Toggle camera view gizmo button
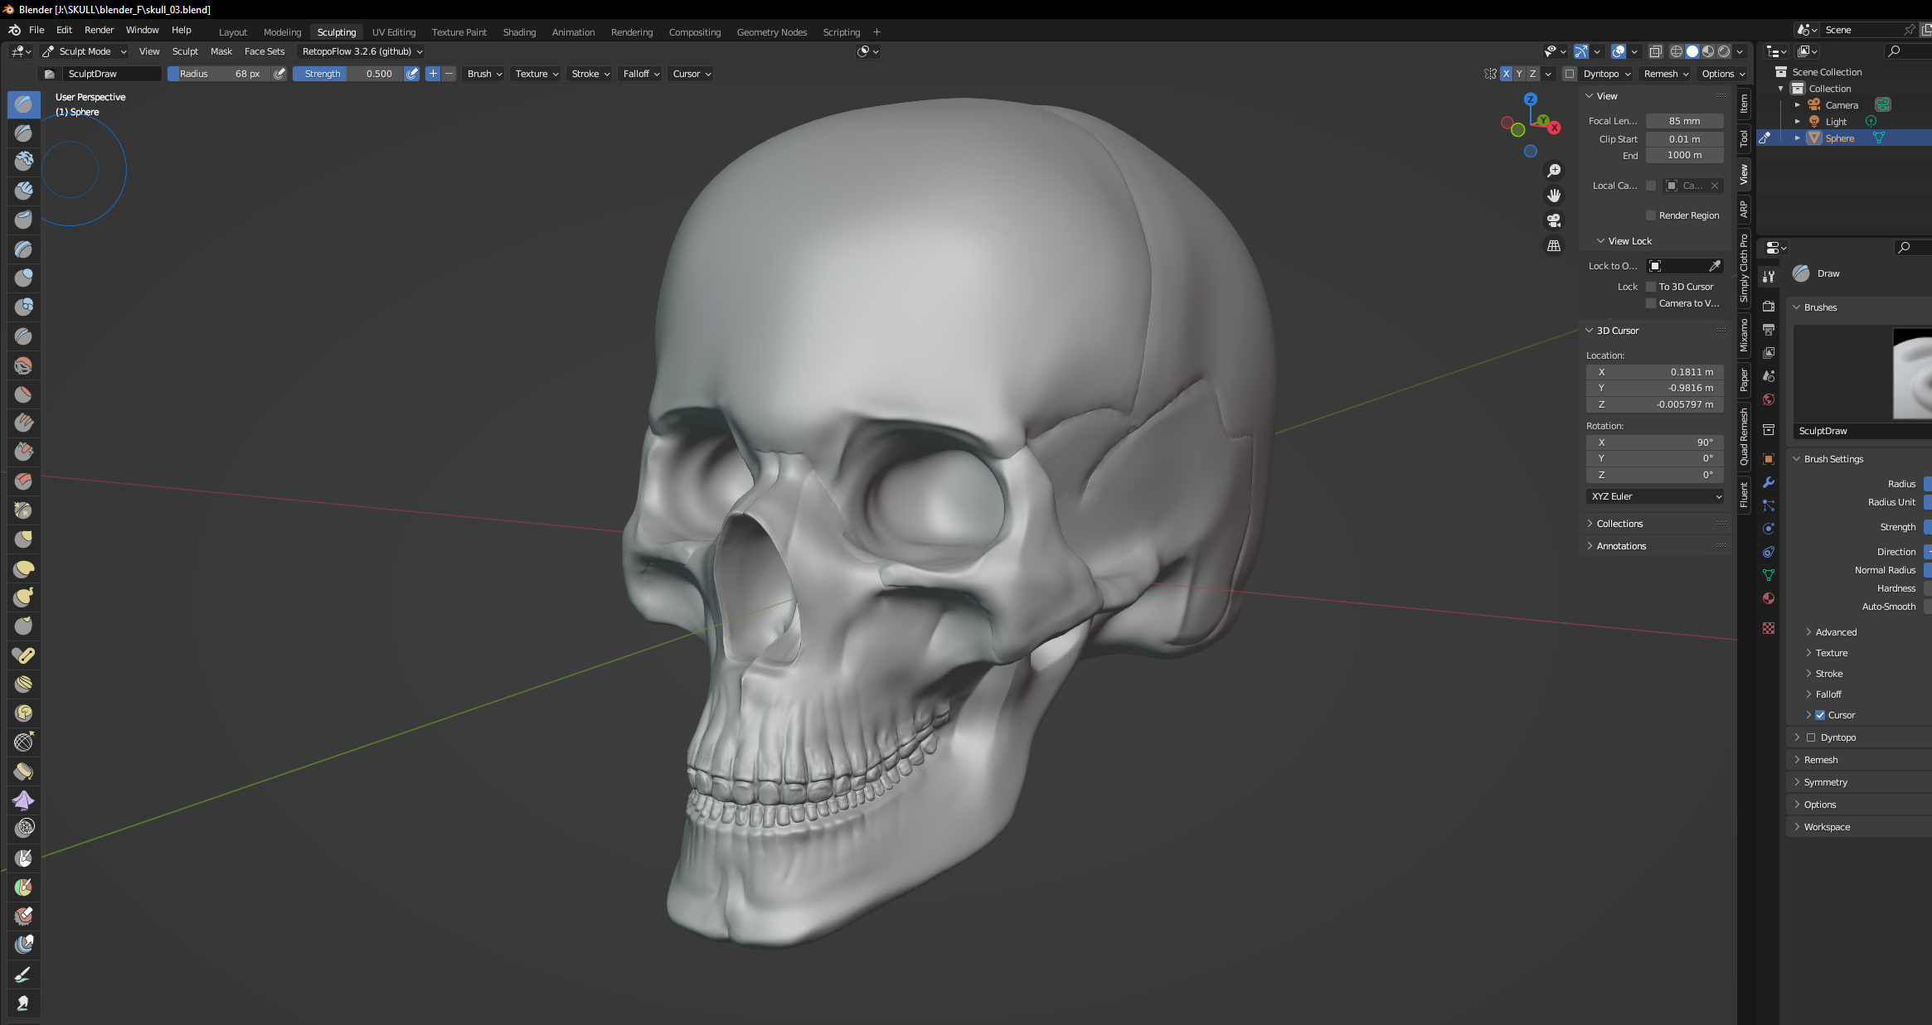This screenshot has height=1025, width=1932. pyautogui.click(x=1554, y=220)
